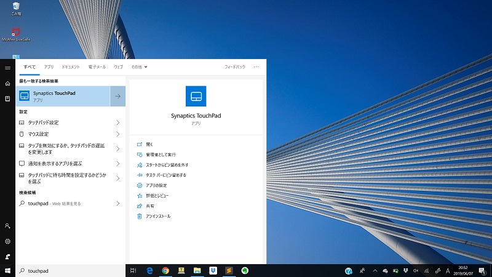Click the OneDrive cloud tray icon
The image size is (492, 277).
coord(385,271)
